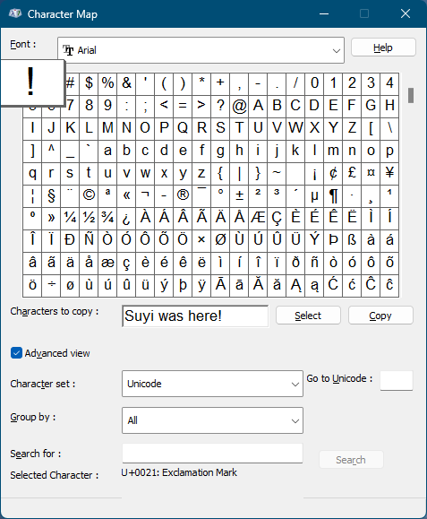Select the capital Ð eth character
The image size is (427, 519).
[70, 240]
